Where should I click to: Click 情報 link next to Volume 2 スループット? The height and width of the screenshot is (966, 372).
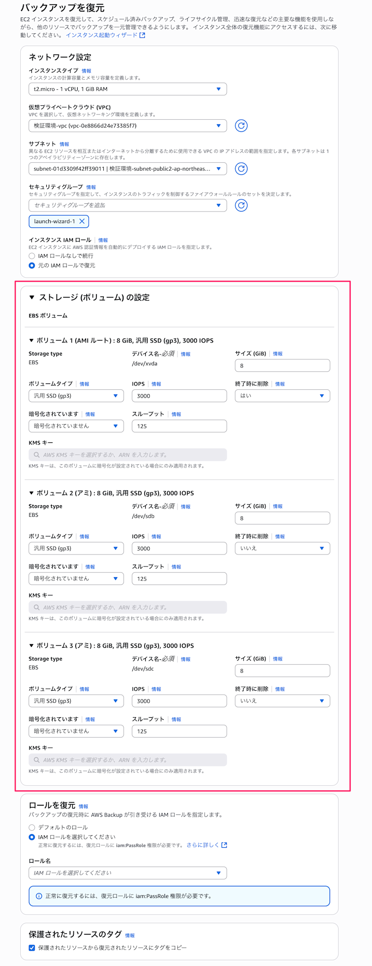(177, 567)
